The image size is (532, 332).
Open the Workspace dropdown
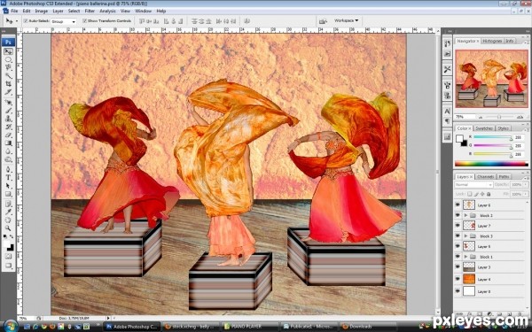pyautogui.click(x=346, y=20)
